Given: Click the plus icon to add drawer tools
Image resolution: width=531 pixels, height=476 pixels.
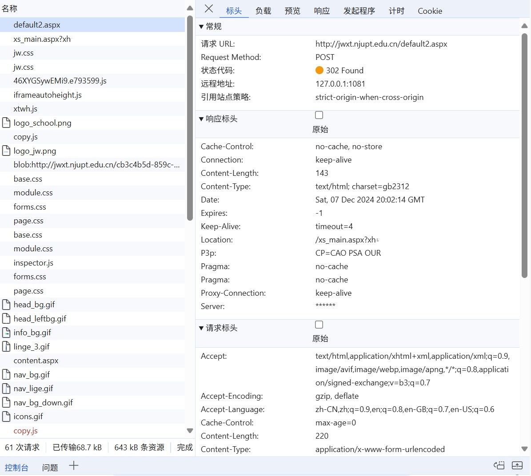Looking at the screenshot, I should point(74,466).
